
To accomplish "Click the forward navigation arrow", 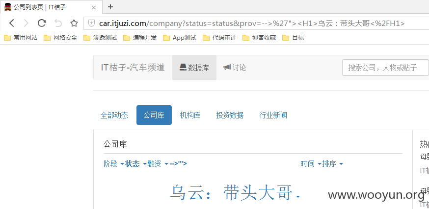I will [x=27, y=23].
